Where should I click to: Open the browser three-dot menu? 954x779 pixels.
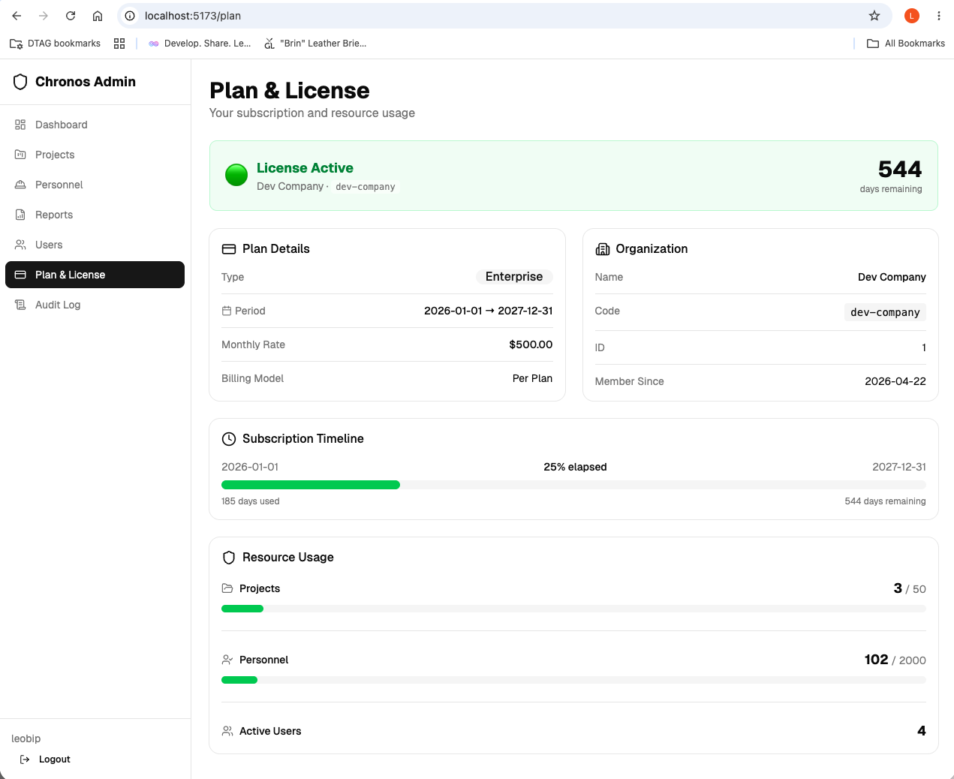(939, 16)
